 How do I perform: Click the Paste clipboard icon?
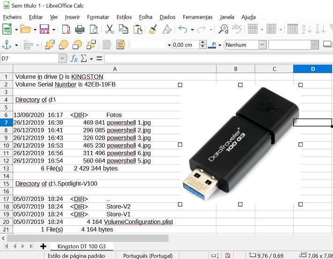(138, 30)
